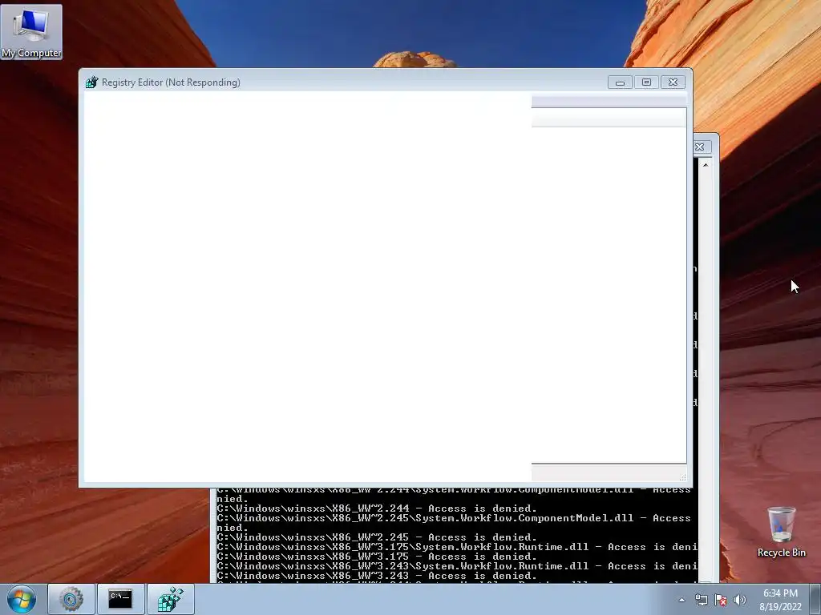Open the clock showing 6:34 PM
Viewport: 821px width, 615px height.
coord(780,600)
